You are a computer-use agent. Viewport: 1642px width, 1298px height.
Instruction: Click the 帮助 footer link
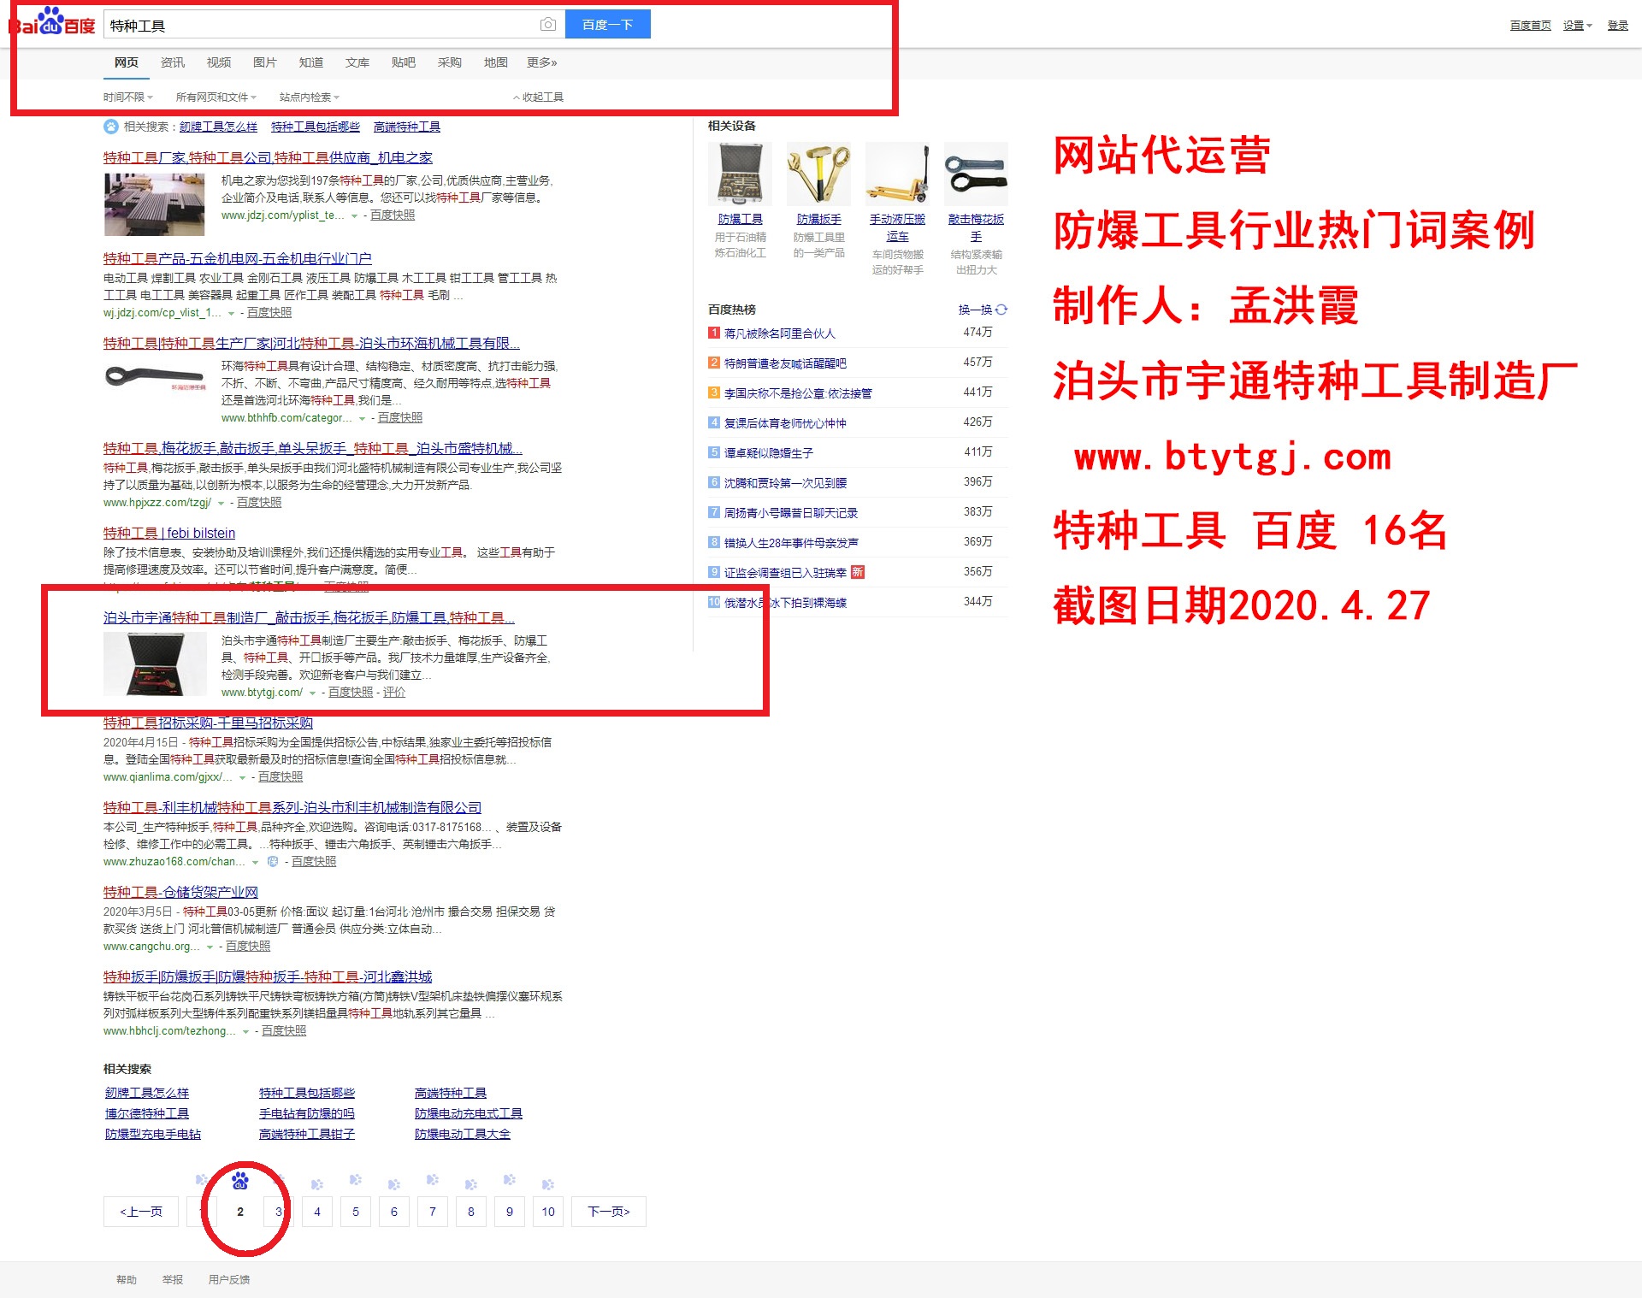coord(127,1280)
